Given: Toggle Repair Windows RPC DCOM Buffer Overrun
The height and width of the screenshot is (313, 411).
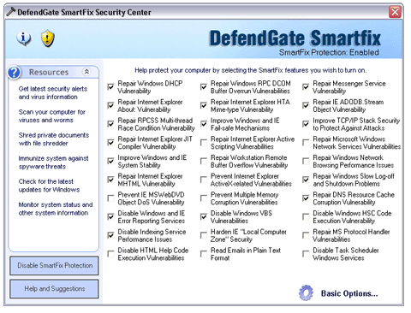Looking at the screenshot, I should 204,86.
